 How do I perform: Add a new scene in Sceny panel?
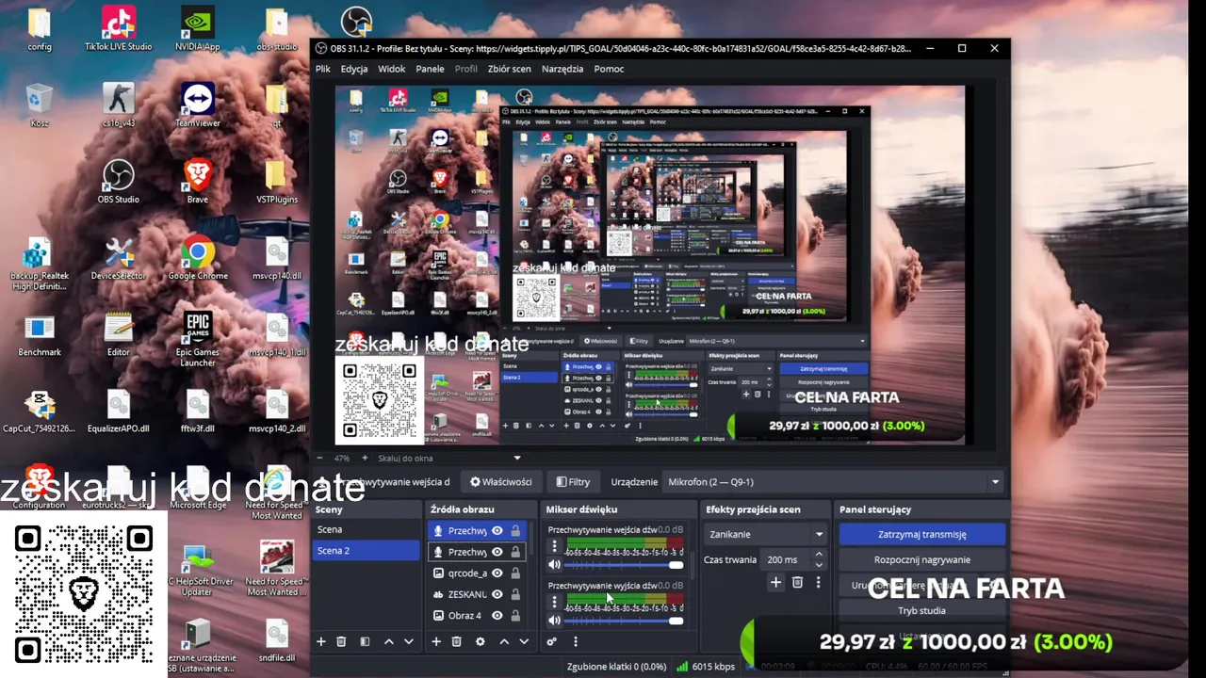[x=320, y=641]
